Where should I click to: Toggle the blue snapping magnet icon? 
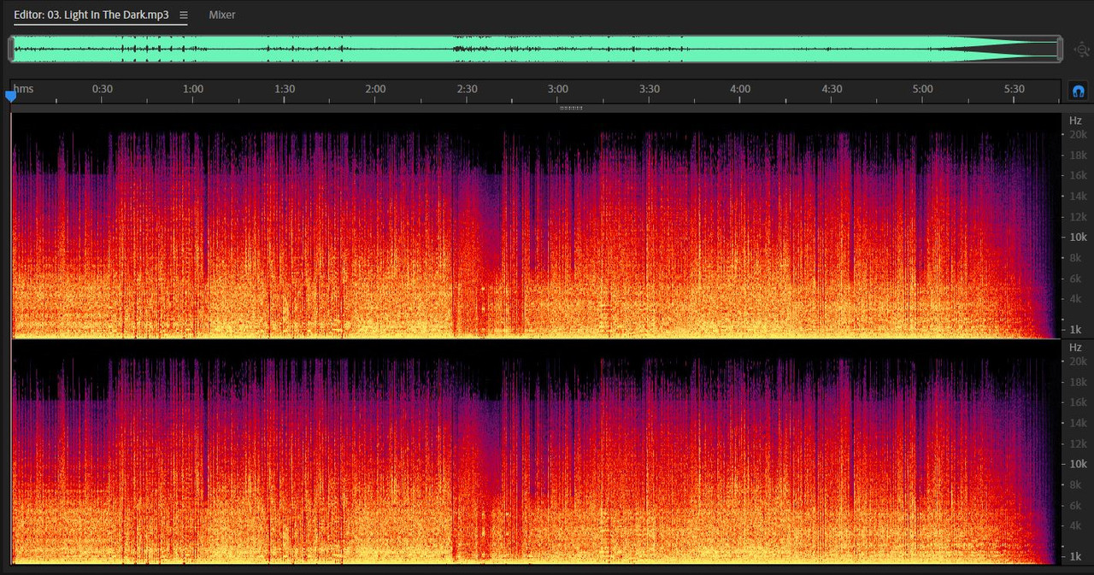(1079, 91)
